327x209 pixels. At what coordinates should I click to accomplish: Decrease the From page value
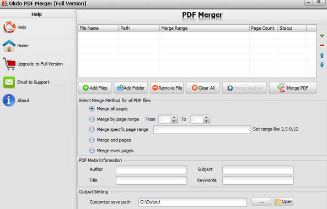coord(174,121)
